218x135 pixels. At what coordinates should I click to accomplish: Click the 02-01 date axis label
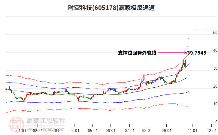pos(38,130)
